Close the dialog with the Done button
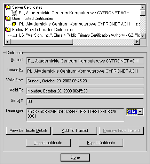 [75, 157]
